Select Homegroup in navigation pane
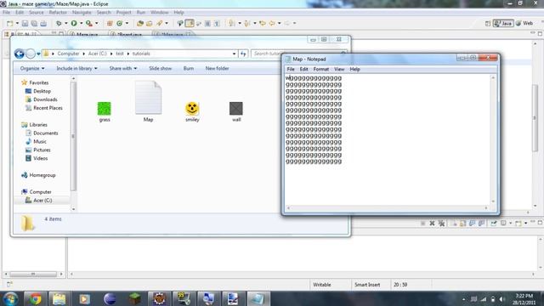The image size is (544, 306). pyautogui.click(x=42, y=175)
